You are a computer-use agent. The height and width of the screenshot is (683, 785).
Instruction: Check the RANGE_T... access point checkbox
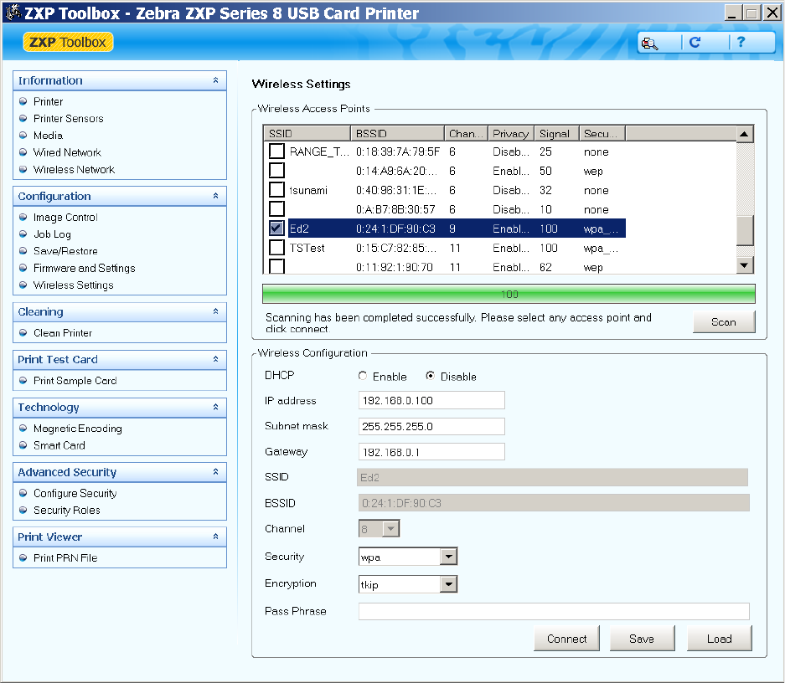(x=276, y=151)
